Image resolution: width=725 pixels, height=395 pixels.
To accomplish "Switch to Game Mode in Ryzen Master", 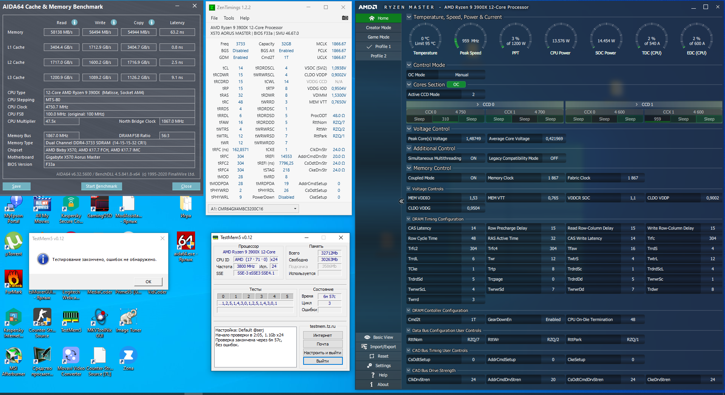I will [x=378, y=37].
